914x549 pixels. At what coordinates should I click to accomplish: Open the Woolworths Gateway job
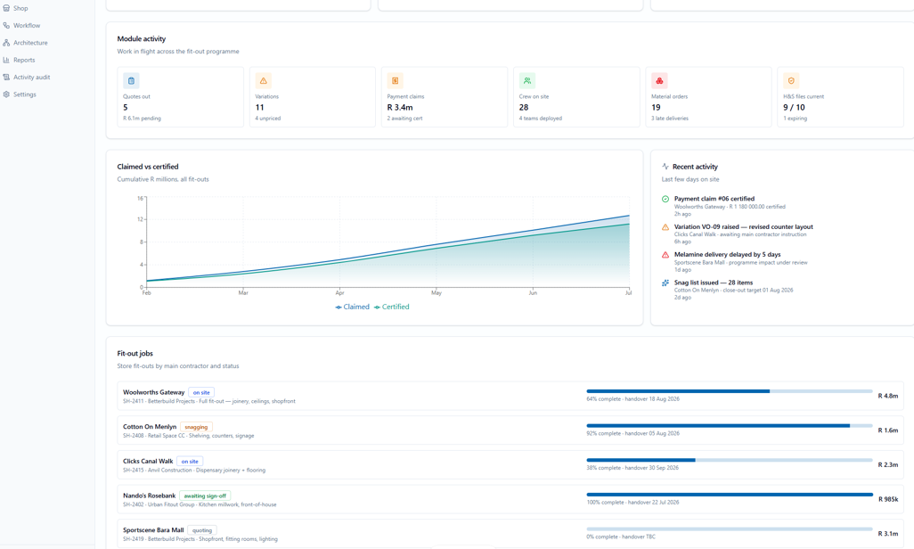510,396
